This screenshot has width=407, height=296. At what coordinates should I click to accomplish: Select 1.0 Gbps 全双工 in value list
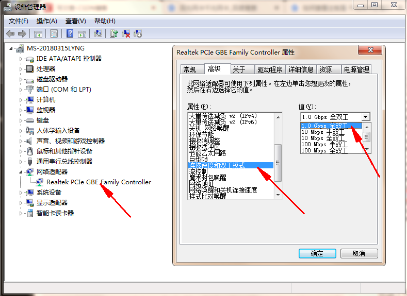point(331,126)
